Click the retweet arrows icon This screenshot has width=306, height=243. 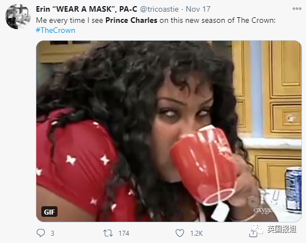click(x=108, y=233)
